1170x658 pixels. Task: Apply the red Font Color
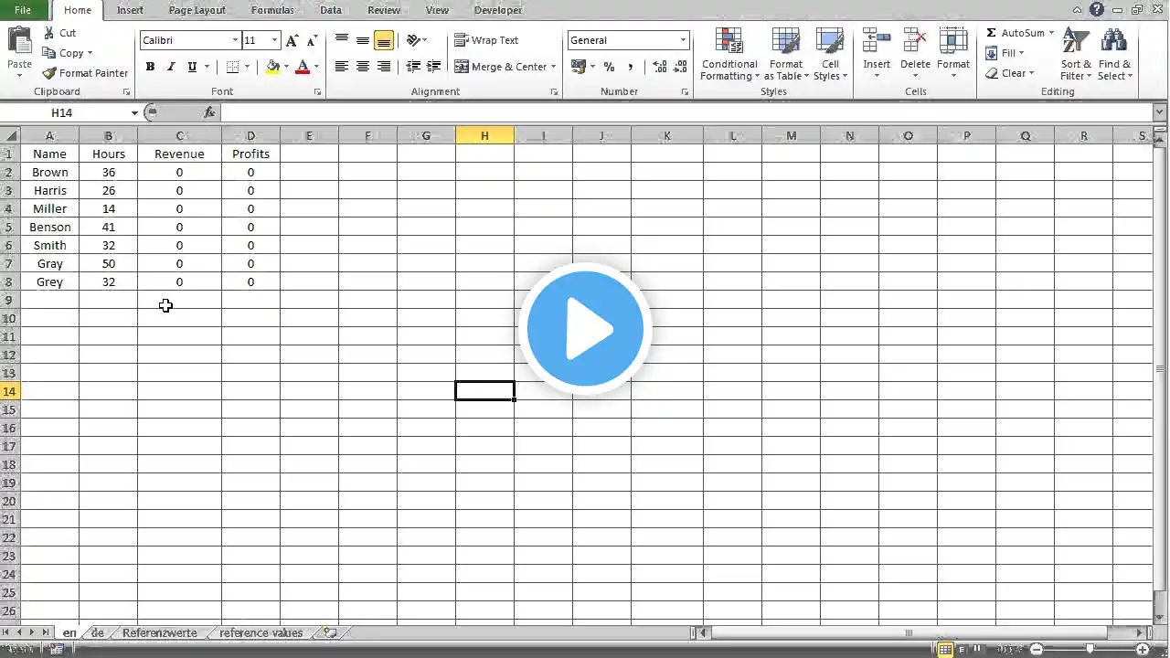303,67
